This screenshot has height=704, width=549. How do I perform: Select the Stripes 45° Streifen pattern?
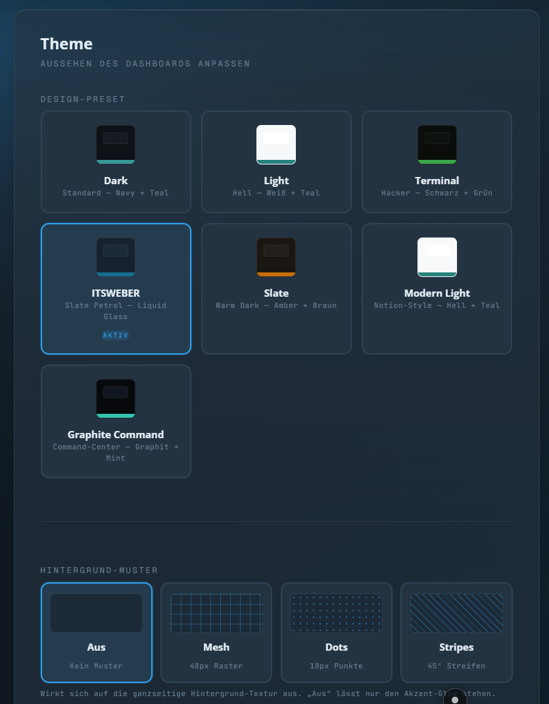(456, 632)
